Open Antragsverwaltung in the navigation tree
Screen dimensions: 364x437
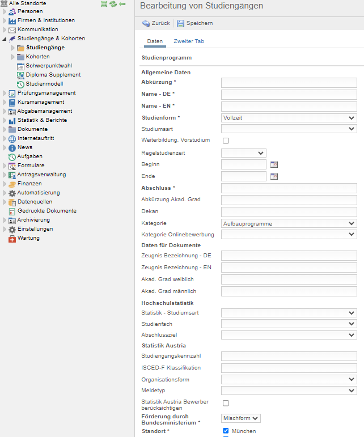click(x=41, y=175)
